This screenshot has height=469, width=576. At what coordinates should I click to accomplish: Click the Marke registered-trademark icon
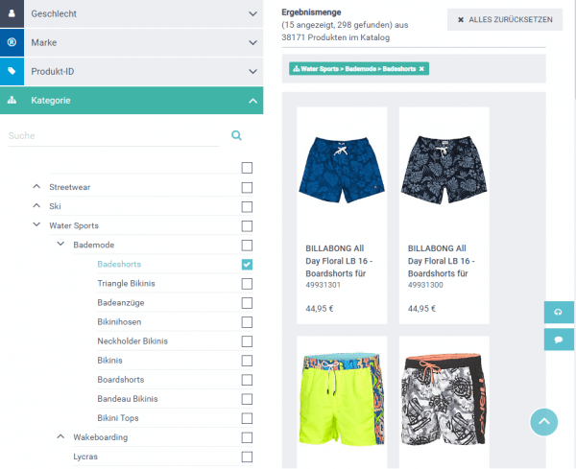[x=12, y=42]
